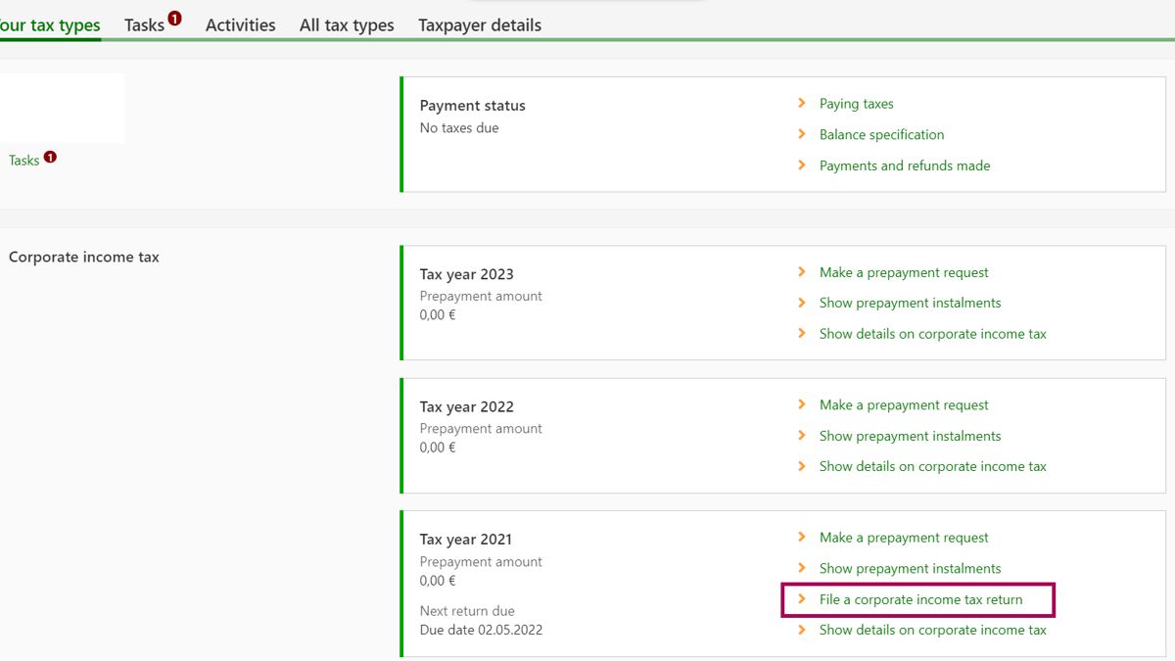Click the red badge on the Tasks tab

174,18
